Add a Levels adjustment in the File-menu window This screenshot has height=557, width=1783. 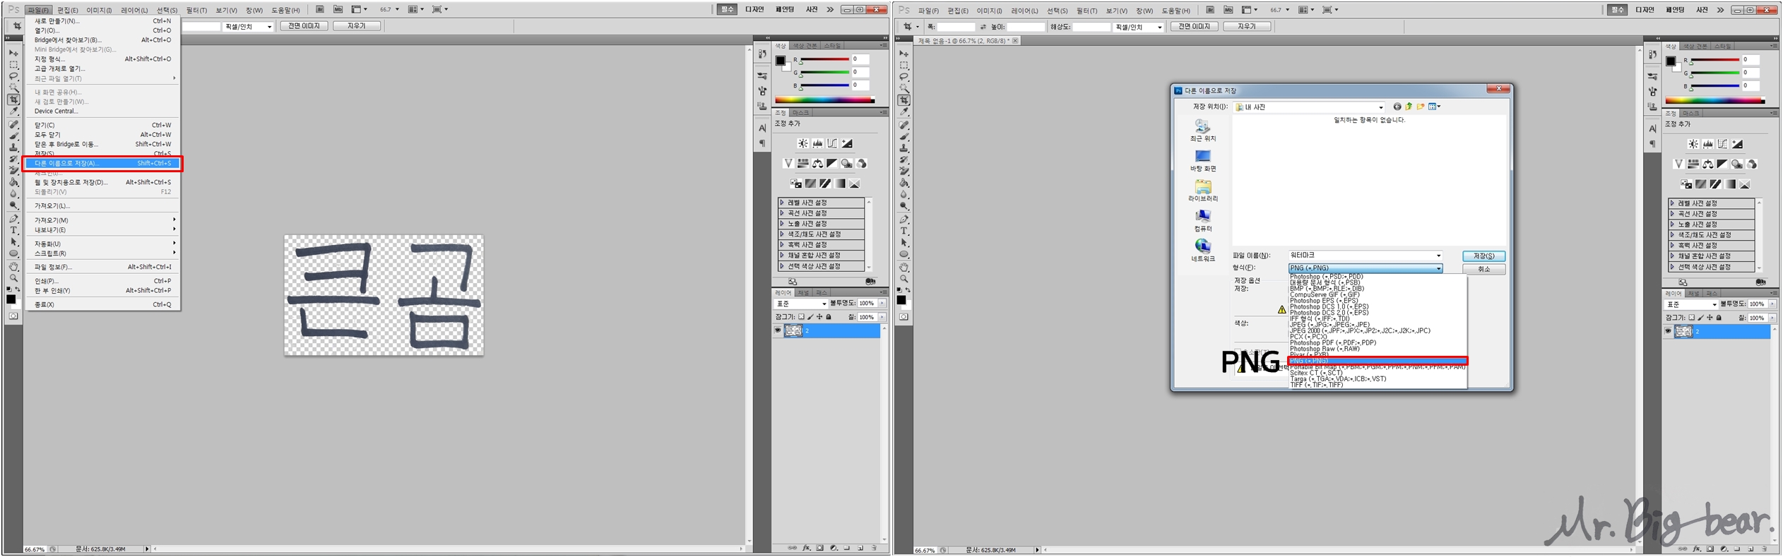tap(817, 143)
